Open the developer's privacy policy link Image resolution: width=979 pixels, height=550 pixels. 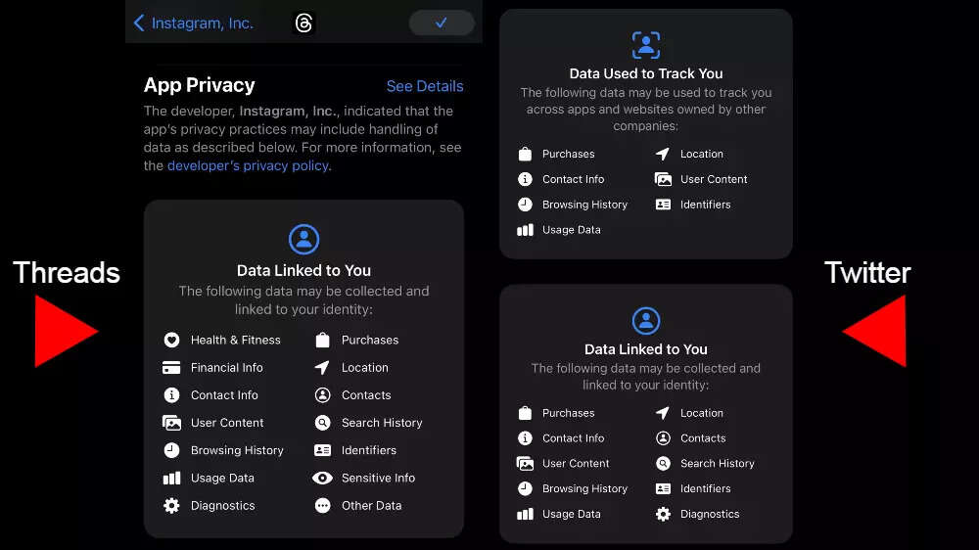(x=248, y=165)
